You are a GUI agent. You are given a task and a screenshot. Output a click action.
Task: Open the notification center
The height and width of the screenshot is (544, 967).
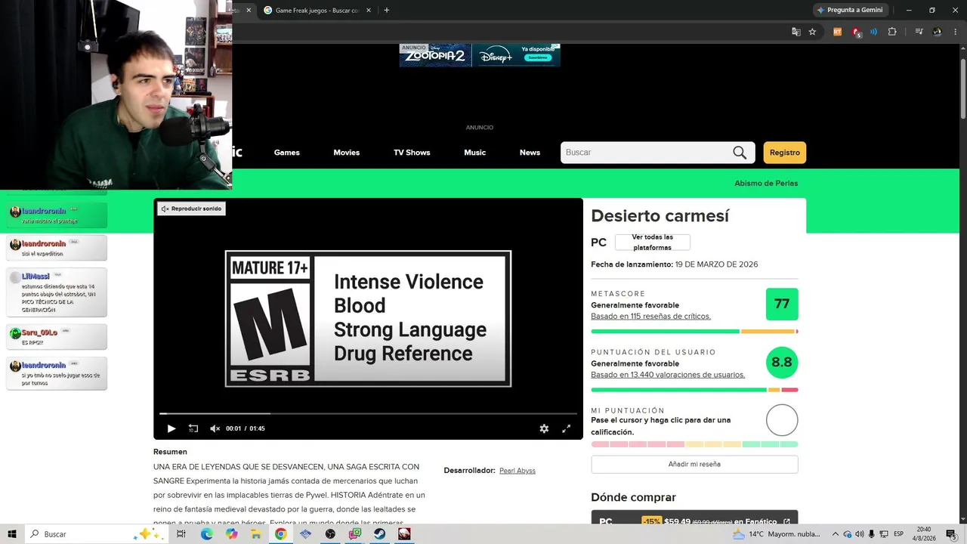[x=951, y=534]
